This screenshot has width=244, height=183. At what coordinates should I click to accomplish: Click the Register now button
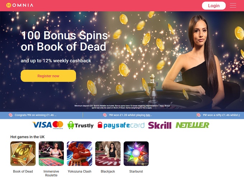(48, 76)
